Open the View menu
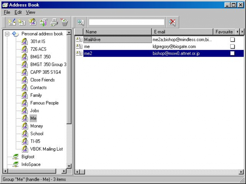 tap(31, 12)
